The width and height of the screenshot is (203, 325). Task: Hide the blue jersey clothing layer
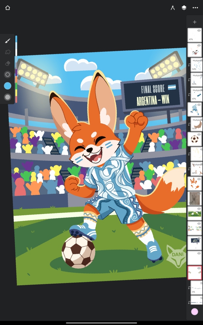pos(199,105)
